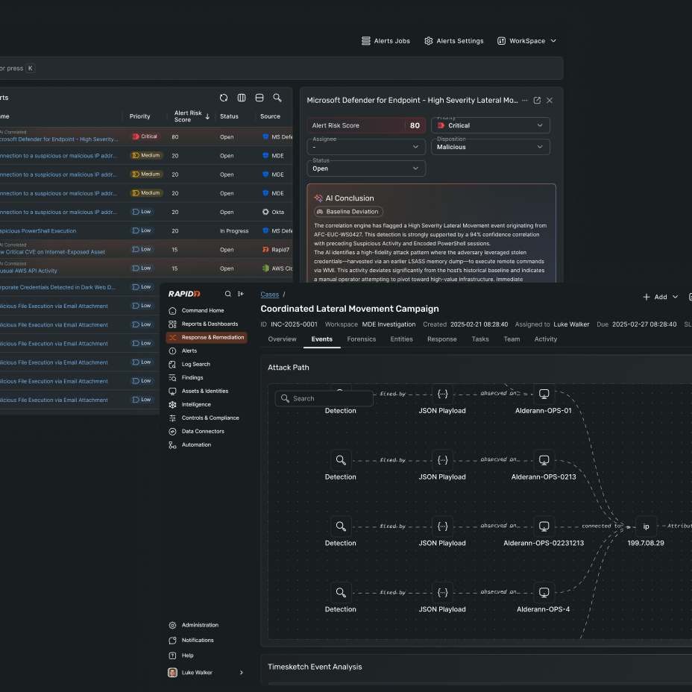
Task: Collapse the sidebar with the collapse icon
Action: 241,294
